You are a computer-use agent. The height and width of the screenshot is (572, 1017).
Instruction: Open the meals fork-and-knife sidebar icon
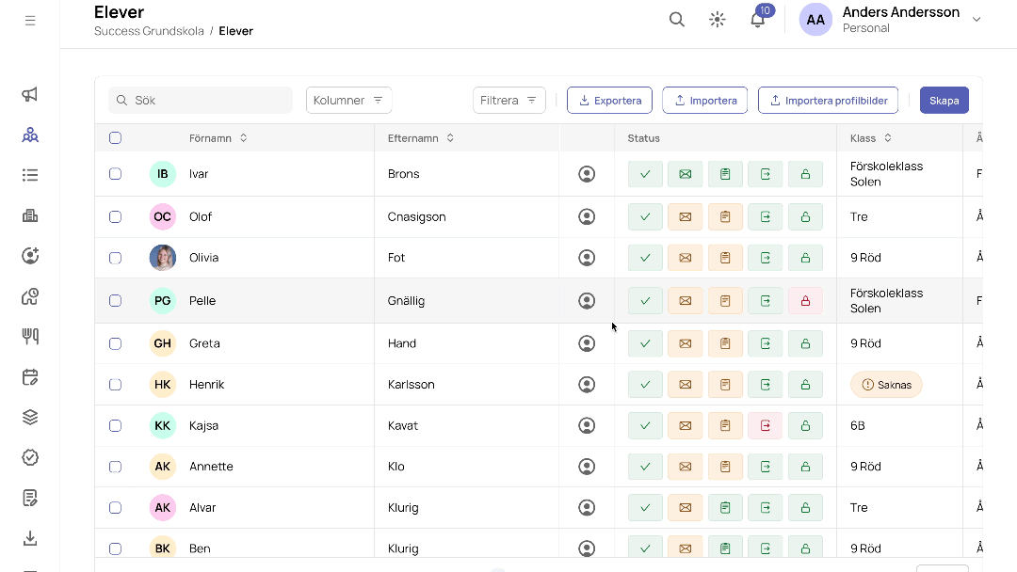[x=30, y=336]
